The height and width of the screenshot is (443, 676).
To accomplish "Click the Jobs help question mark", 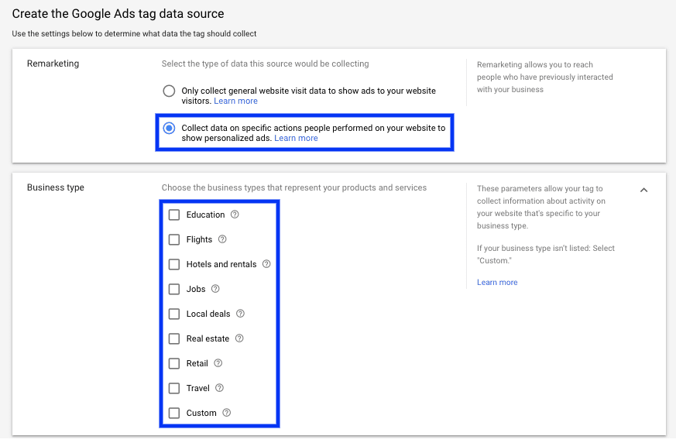I will click(215, 289).
